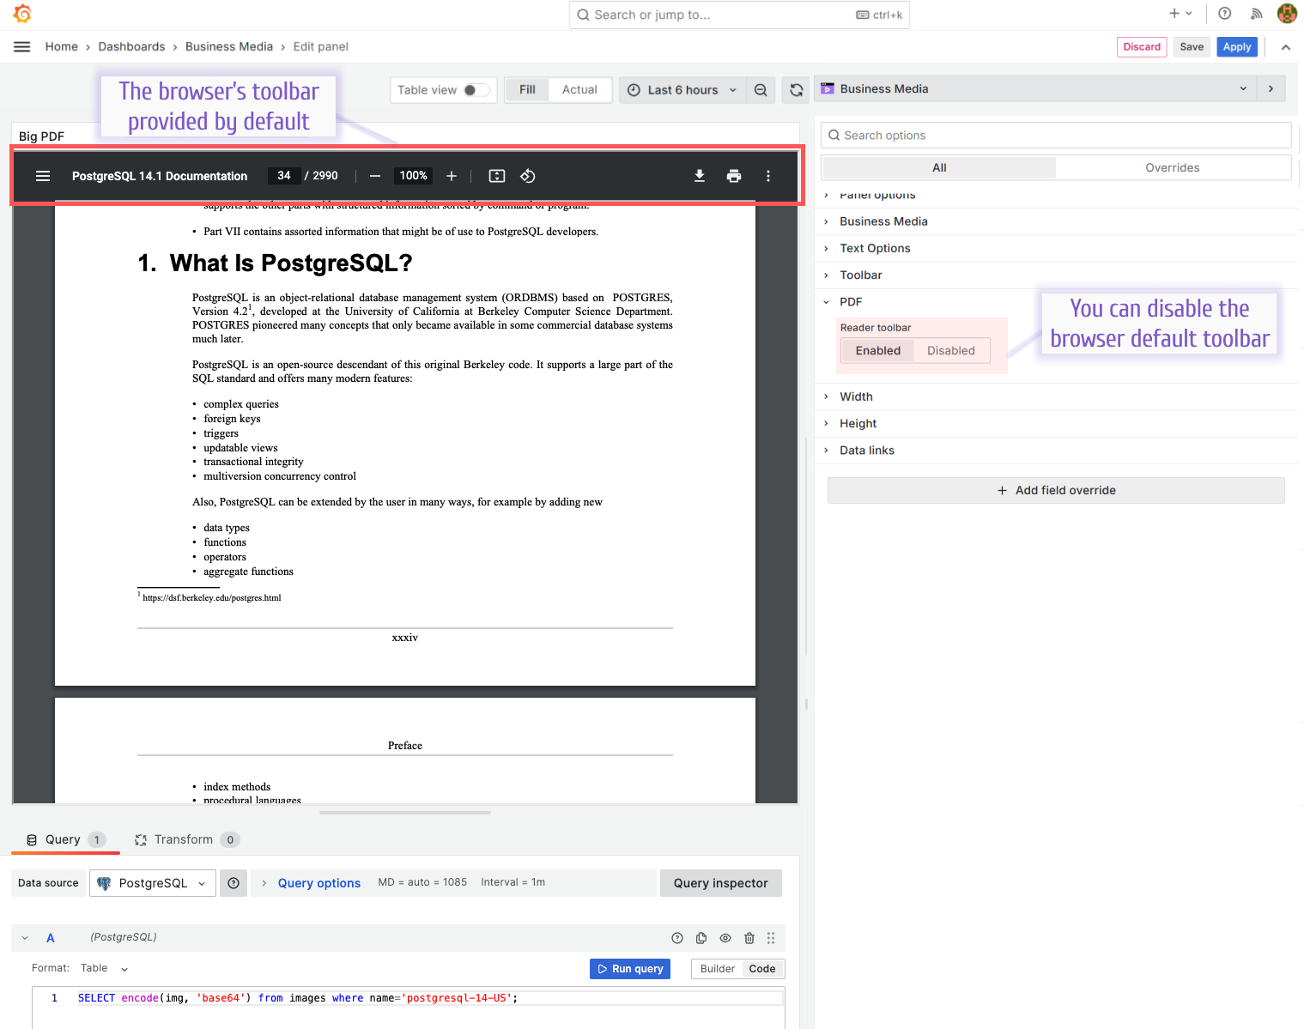Open the PostgreSQL data source dropdown
The image size is (1304, 1029).
[x=153, y=883]
